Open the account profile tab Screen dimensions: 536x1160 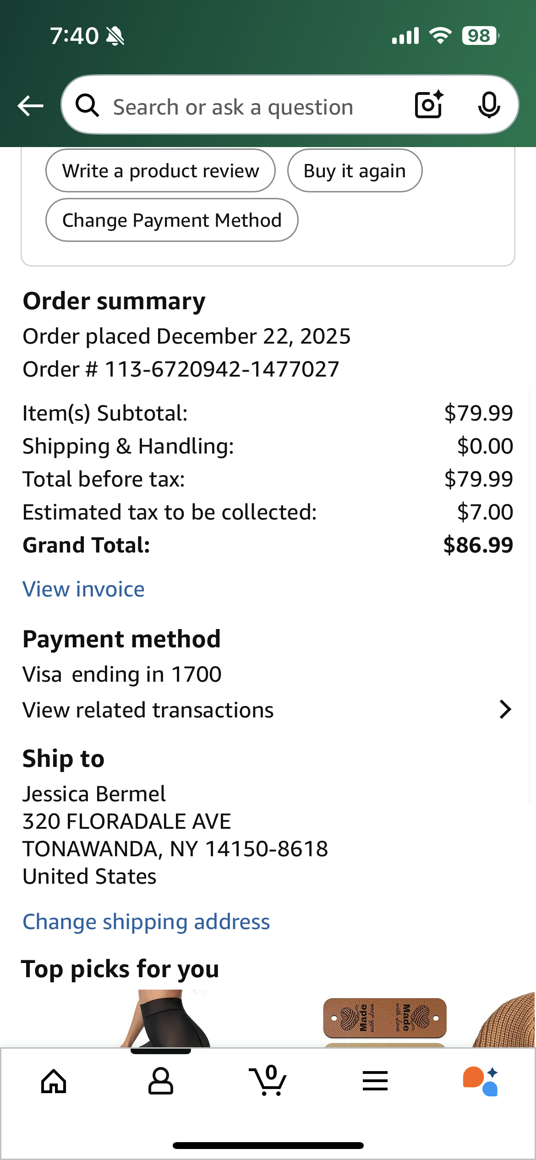[161, 1082]
